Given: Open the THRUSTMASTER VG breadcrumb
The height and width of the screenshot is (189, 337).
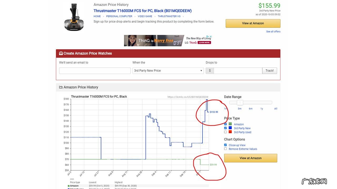Looking at the screenshot, I should (x=169, y=16).
